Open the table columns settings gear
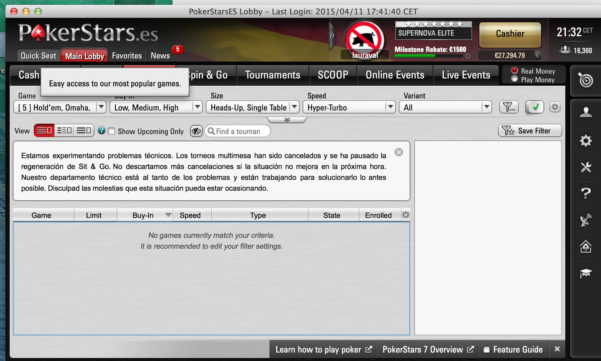This screenshot has width=601, height=361. click(406, 215)
